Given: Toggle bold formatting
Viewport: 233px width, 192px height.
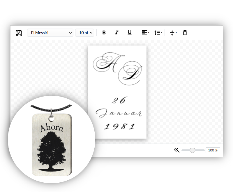Looking at the screenshot, I should [x=104, y=32].
